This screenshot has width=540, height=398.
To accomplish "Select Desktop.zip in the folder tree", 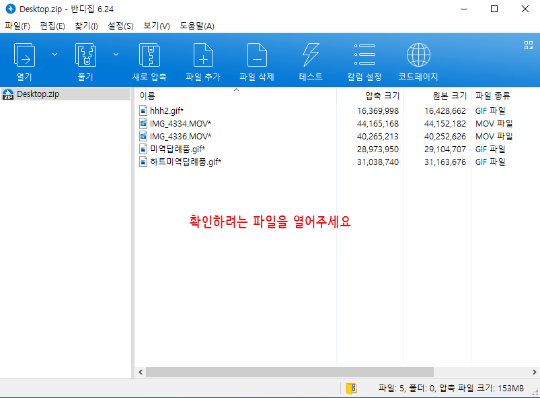I will [x=38, y=94].
